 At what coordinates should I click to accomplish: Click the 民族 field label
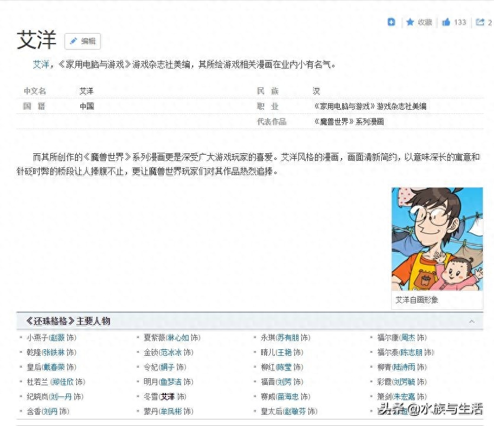[268, 91]
